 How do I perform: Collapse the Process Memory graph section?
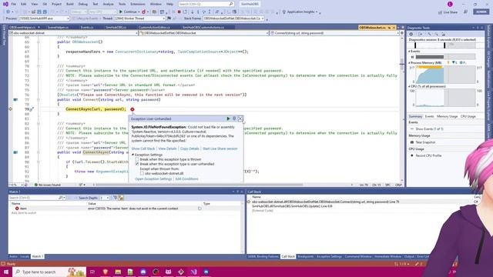point(409,63)
